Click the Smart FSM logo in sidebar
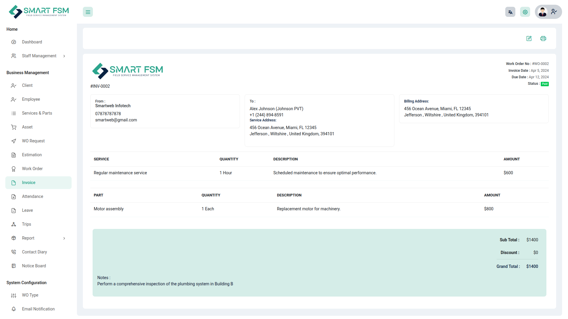 [39, 12]
